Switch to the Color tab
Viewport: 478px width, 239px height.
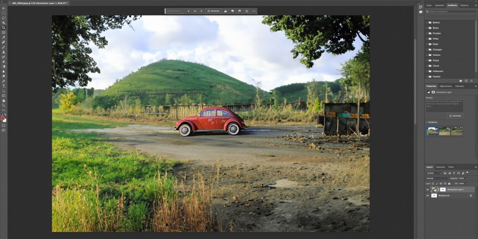tap(429, 5)
